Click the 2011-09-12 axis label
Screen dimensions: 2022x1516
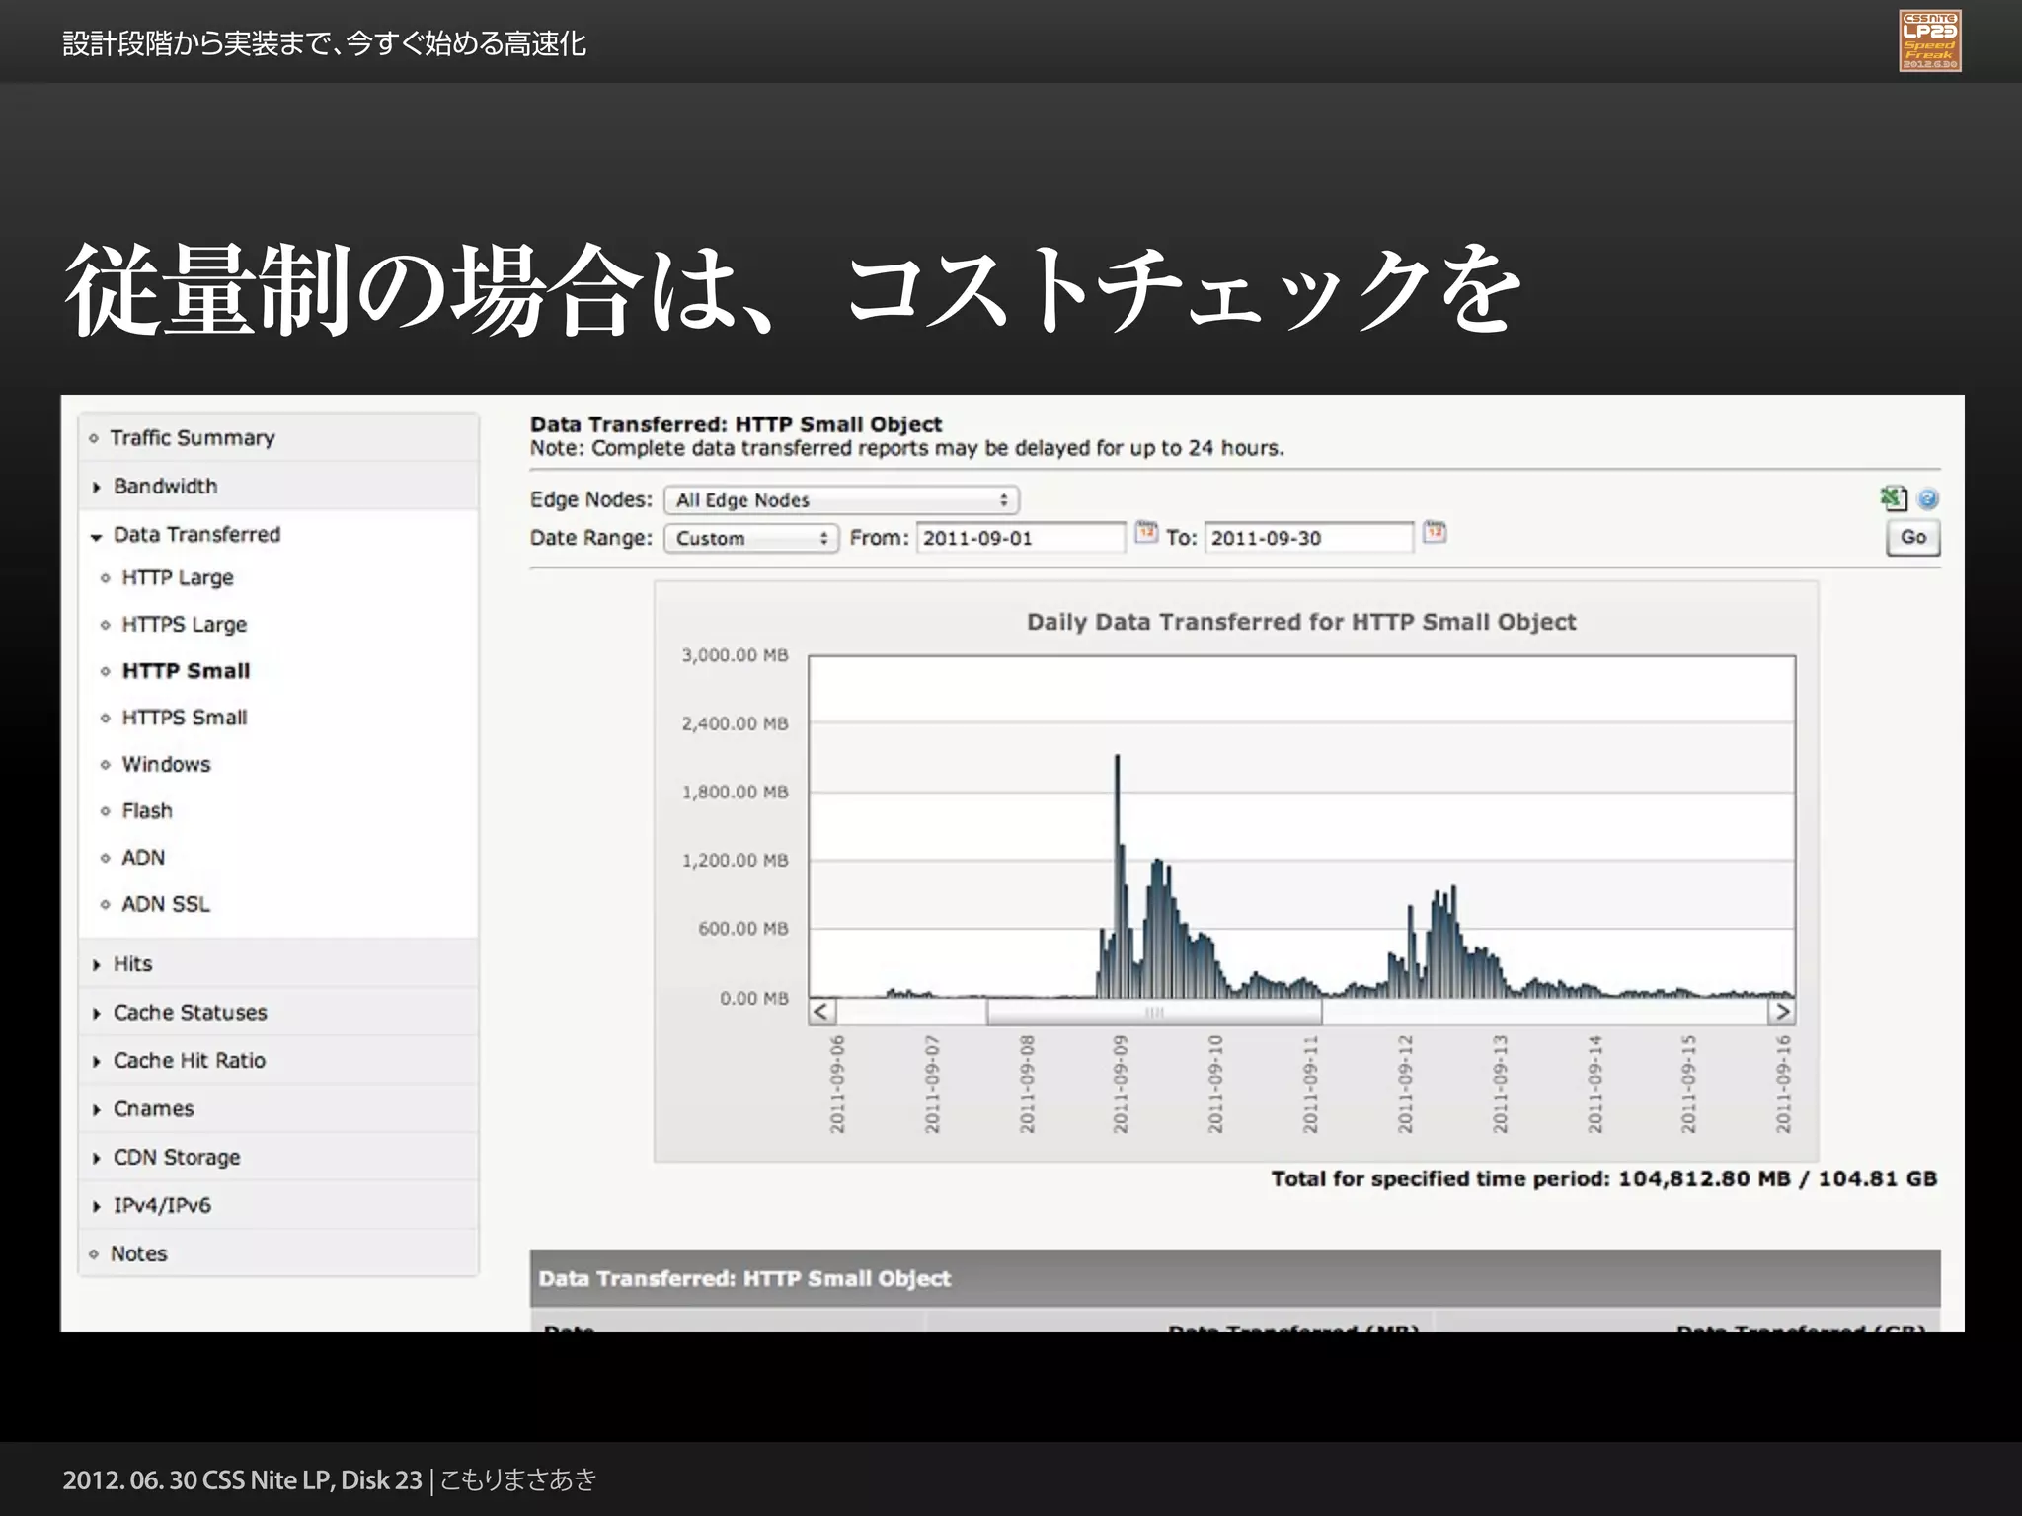tap(1405, 1084)
